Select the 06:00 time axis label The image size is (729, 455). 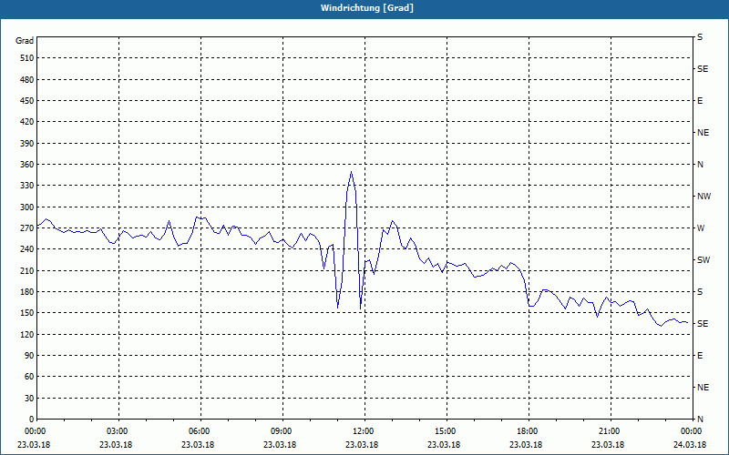pyautogui.click(x=200, y=431)
